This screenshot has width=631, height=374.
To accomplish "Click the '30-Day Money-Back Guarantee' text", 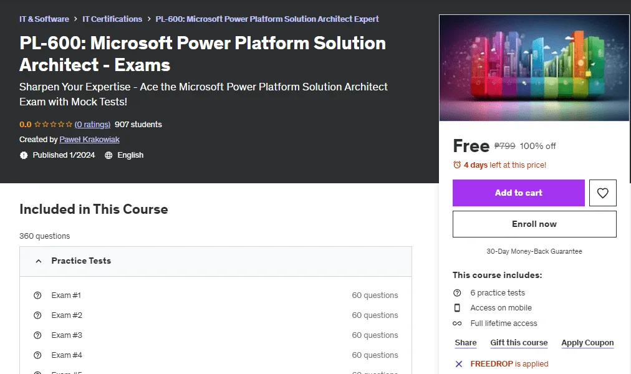I will coord(534,251).
